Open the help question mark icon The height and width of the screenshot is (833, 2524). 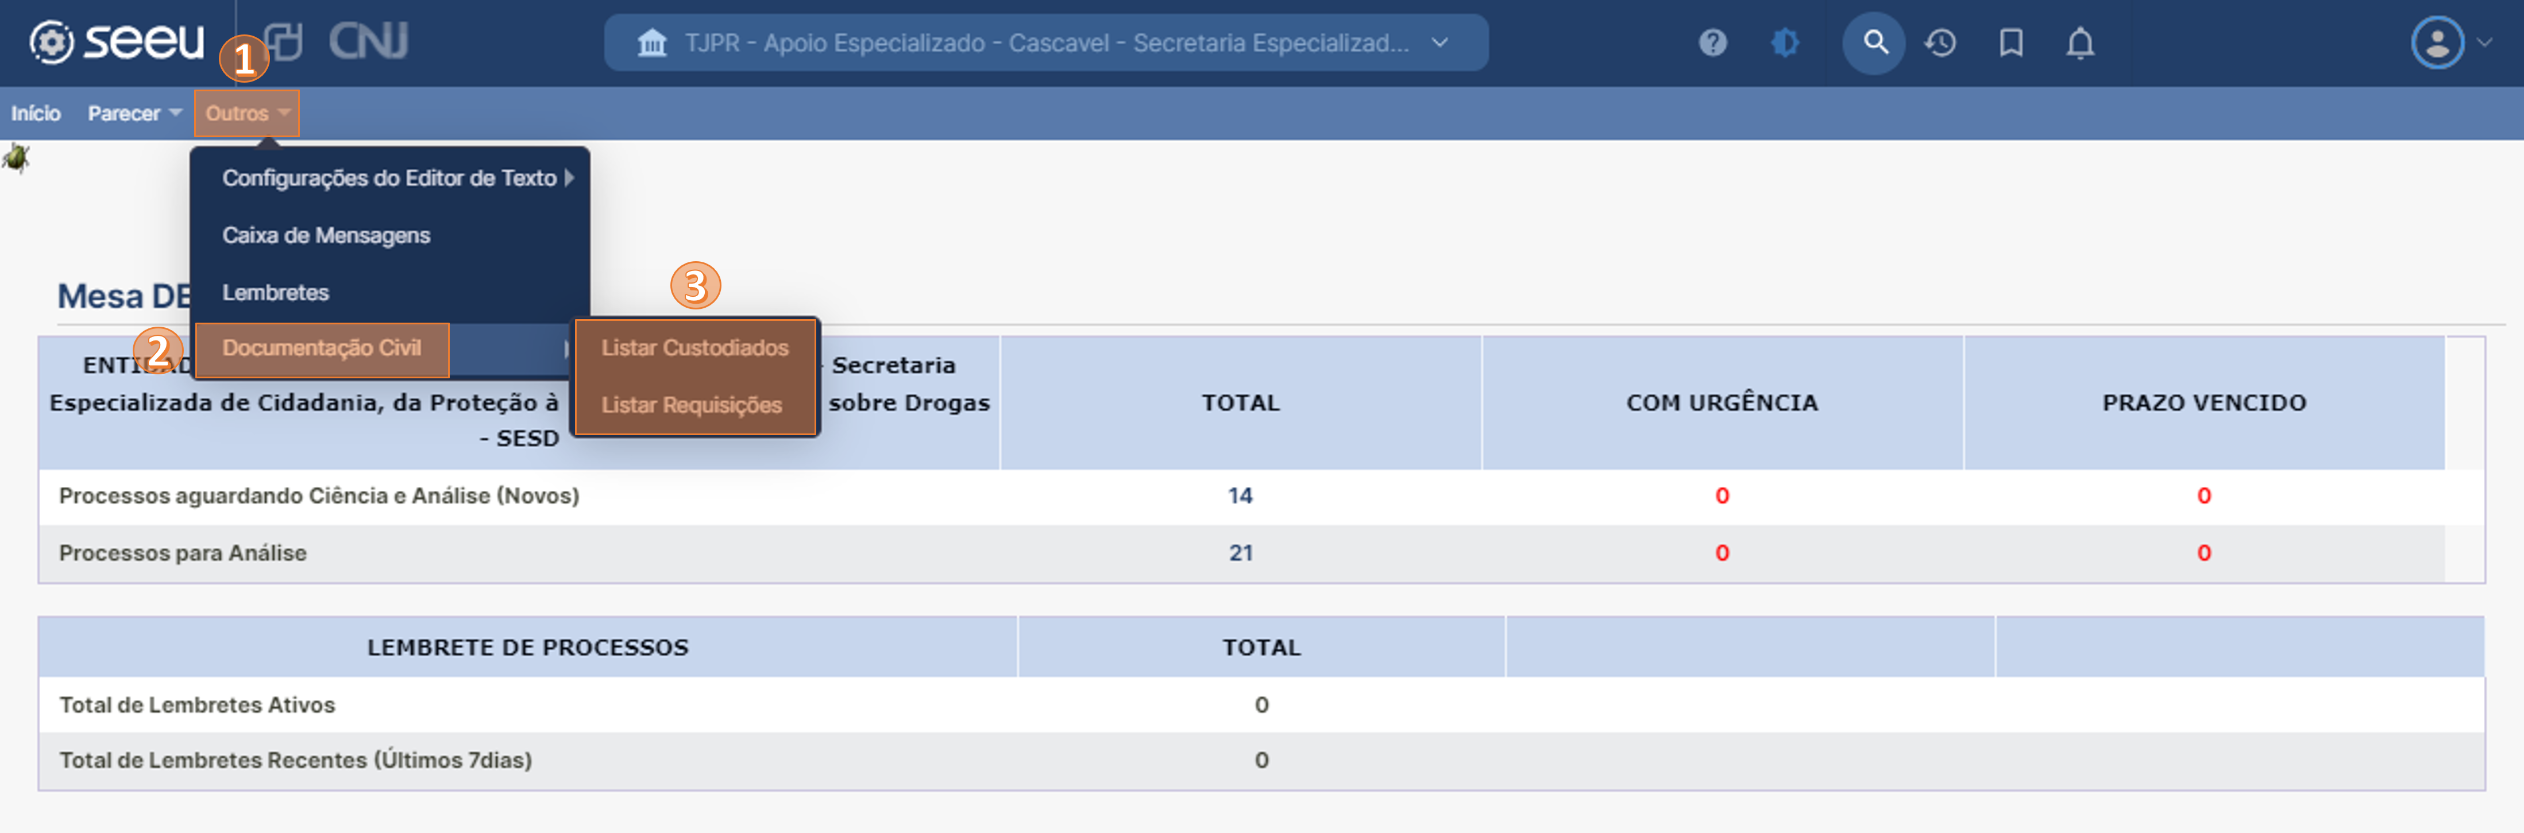1712,43
